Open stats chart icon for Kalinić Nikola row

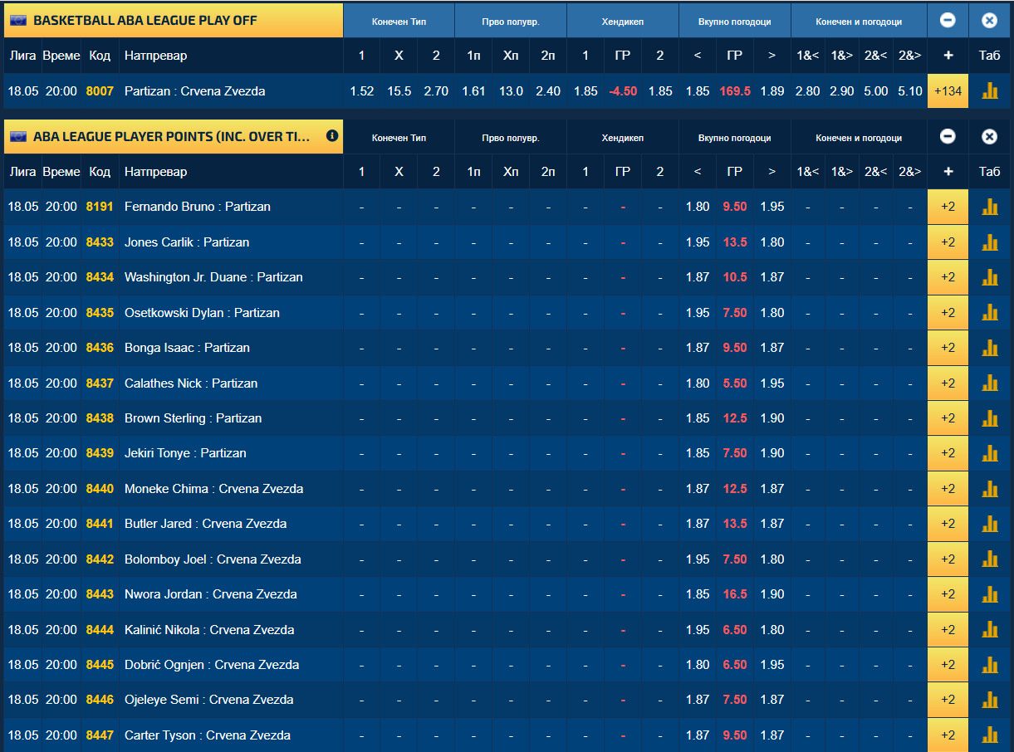coord(990,630)
